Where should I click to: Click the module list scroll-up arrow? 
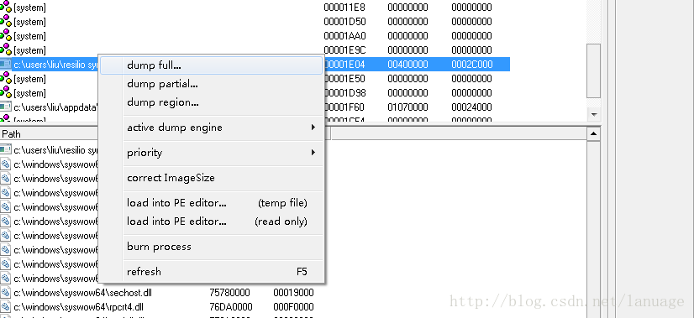pyautogui.click(x=593, y=133)
